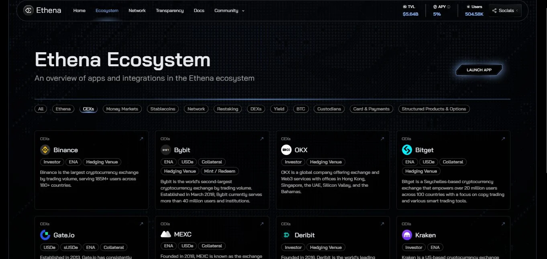Open Binance card external link arrow

pyautogui.click(x=141, y=139)
